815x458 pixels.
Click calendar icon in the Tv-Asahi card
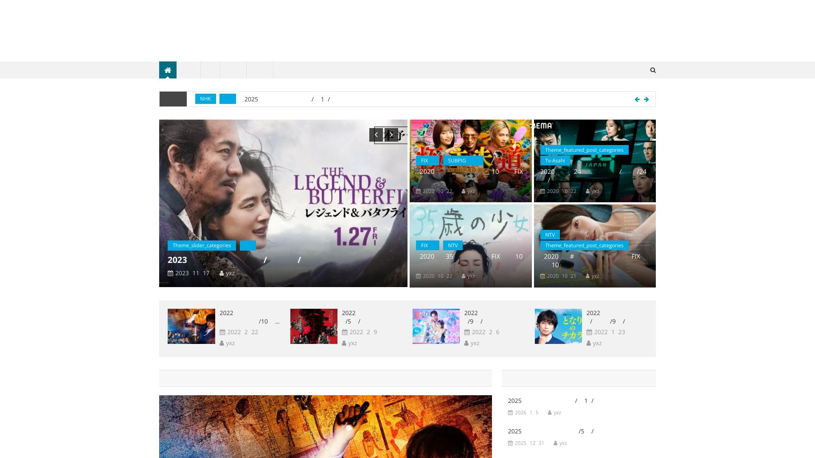[542, 191]
